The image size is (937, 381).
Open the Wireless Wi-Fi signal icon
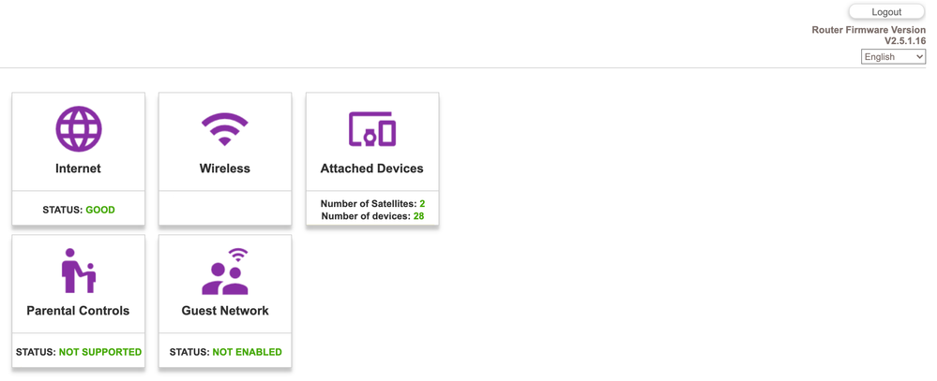click(225, 129)
